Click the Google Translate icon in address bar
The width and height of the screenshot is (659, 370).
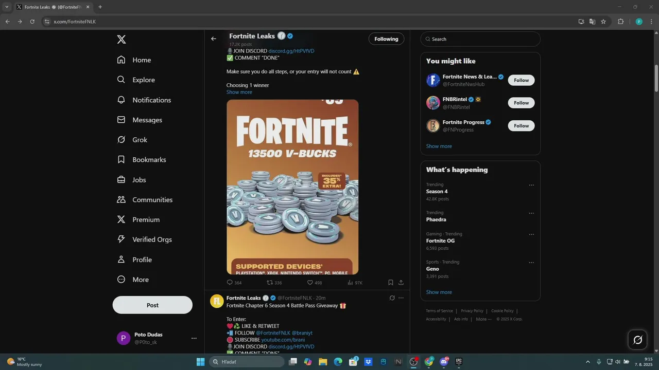(x=592, y=22)
